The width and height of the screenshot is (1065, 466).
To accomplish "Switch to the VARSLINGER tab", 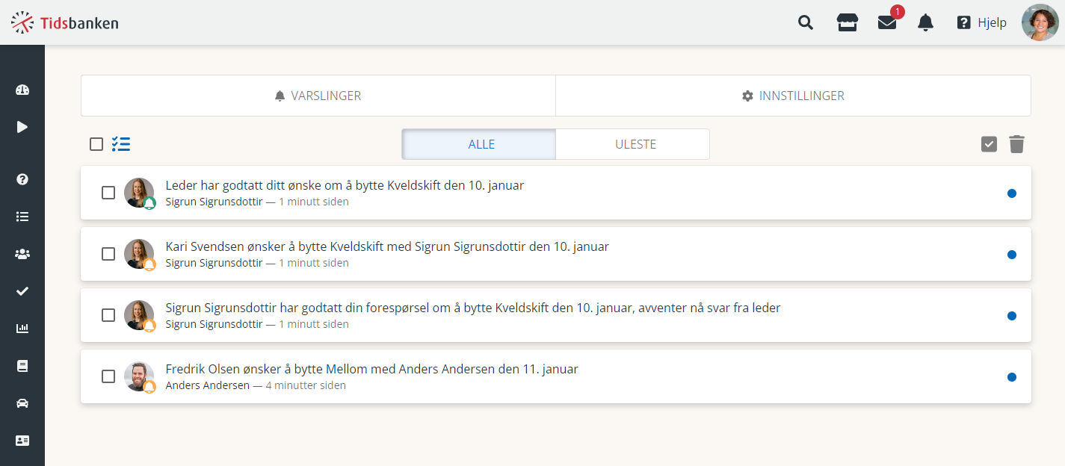I will pyautogui.click(x=318, y=96).
